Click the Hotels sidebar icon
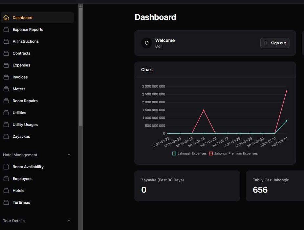This screenshot has height=230, width=304. (6, 191)
